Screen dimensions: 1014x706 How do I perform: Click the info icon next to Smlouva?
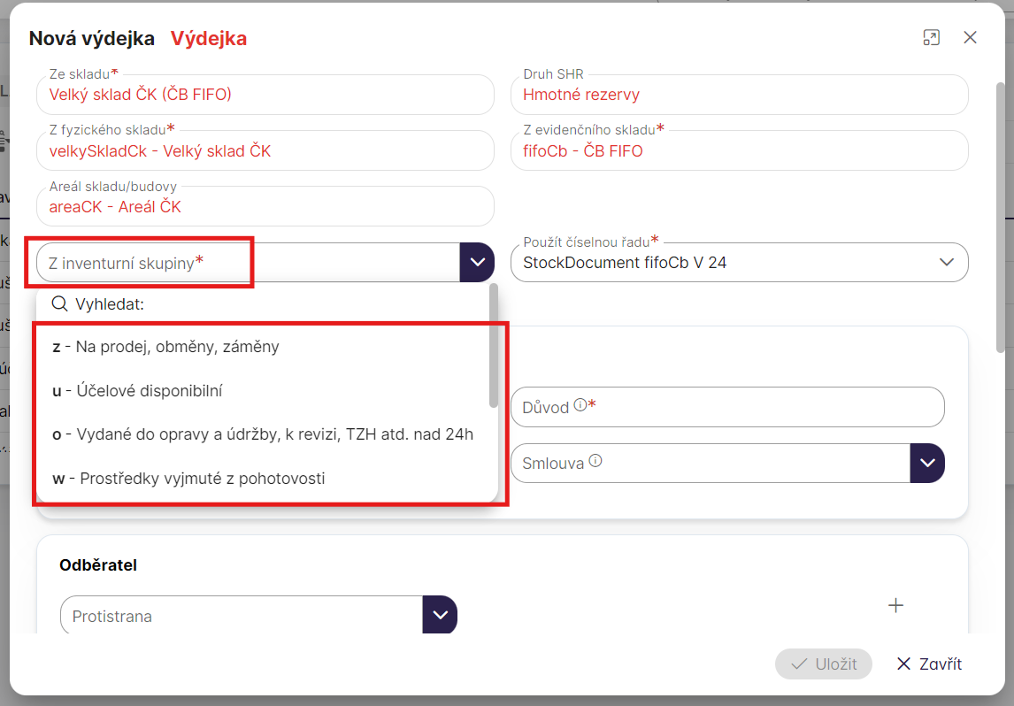(x=595, y=461)
